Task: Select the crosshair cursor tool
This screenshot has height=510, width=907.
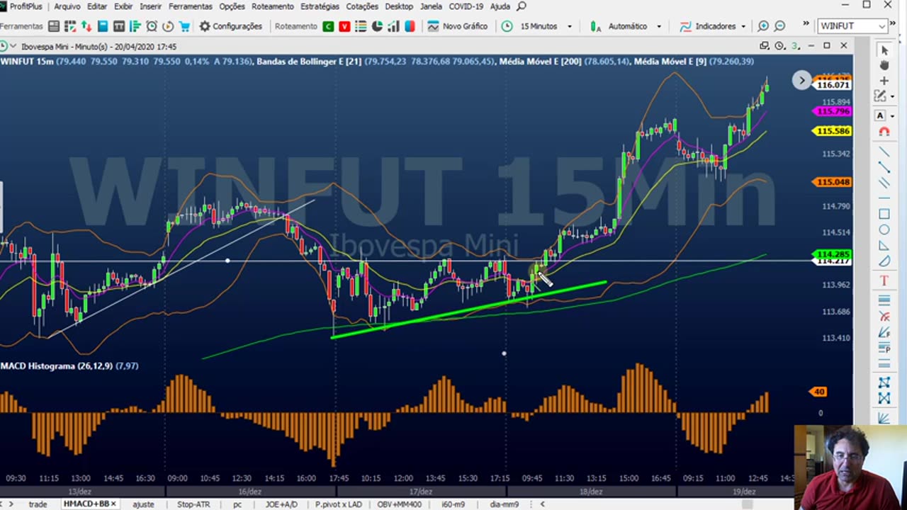Action: pyautogui.click(x=884, y=81)
